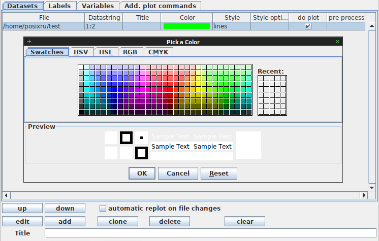Click the horizontal scrollbar left arrow
The image size is (379, 241).
[6, 195]
